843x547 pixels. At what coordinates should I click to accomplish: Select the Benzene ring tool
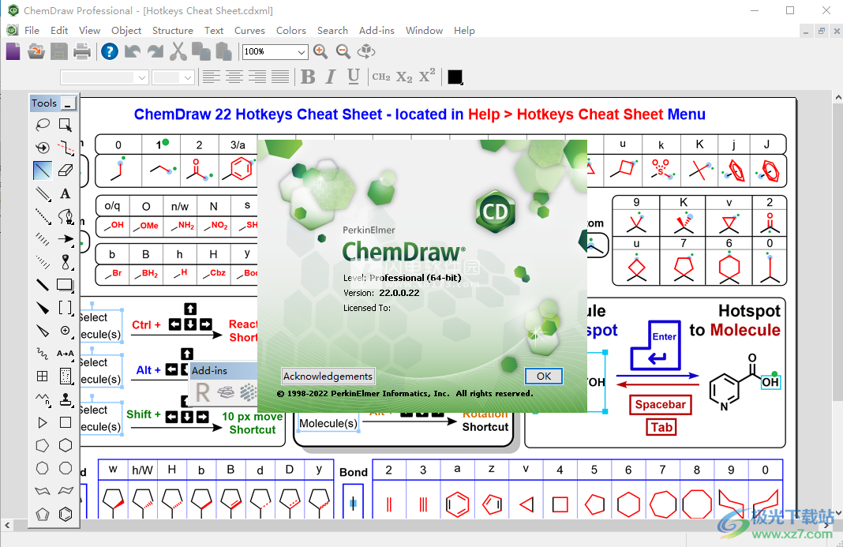[x=66, y=514]
